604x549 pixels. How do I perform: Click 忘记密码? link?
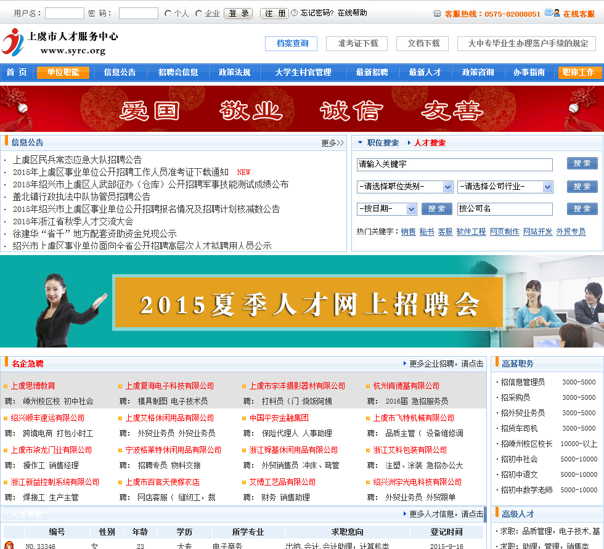[x=317, y=13]
